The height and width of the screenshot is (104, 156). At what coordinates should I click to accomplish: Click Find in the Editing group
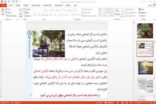[141, 9]
